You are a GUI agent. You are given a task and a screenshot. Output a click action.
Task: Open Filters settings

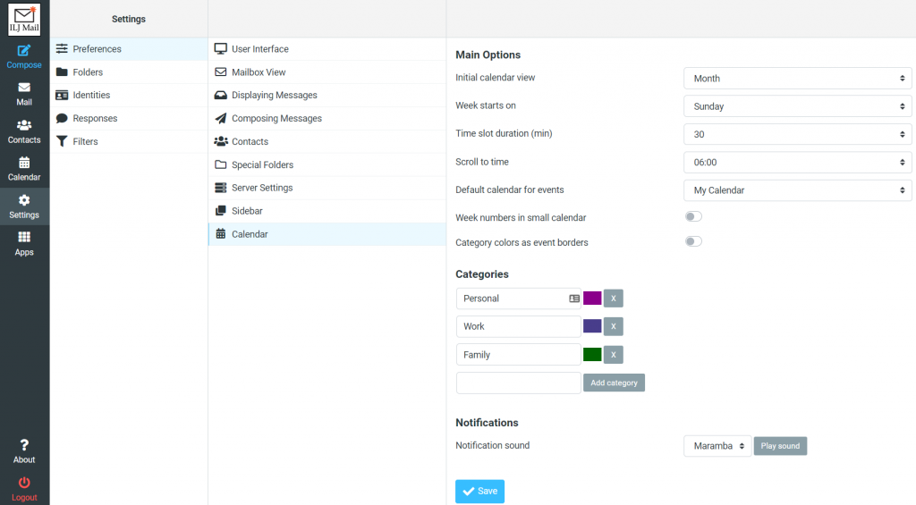[x=129, y=141]
